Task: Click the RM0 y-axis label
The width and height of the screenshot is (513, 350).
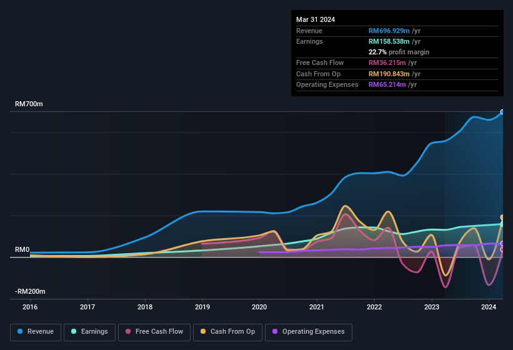Action: pos(22,249)
